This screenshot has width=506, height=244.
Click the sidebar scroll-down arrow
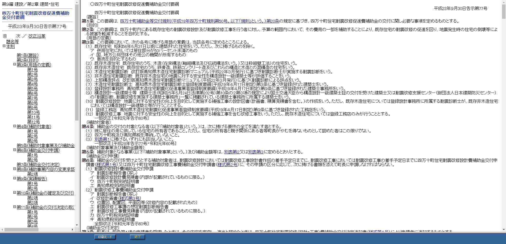click(77, 225)
